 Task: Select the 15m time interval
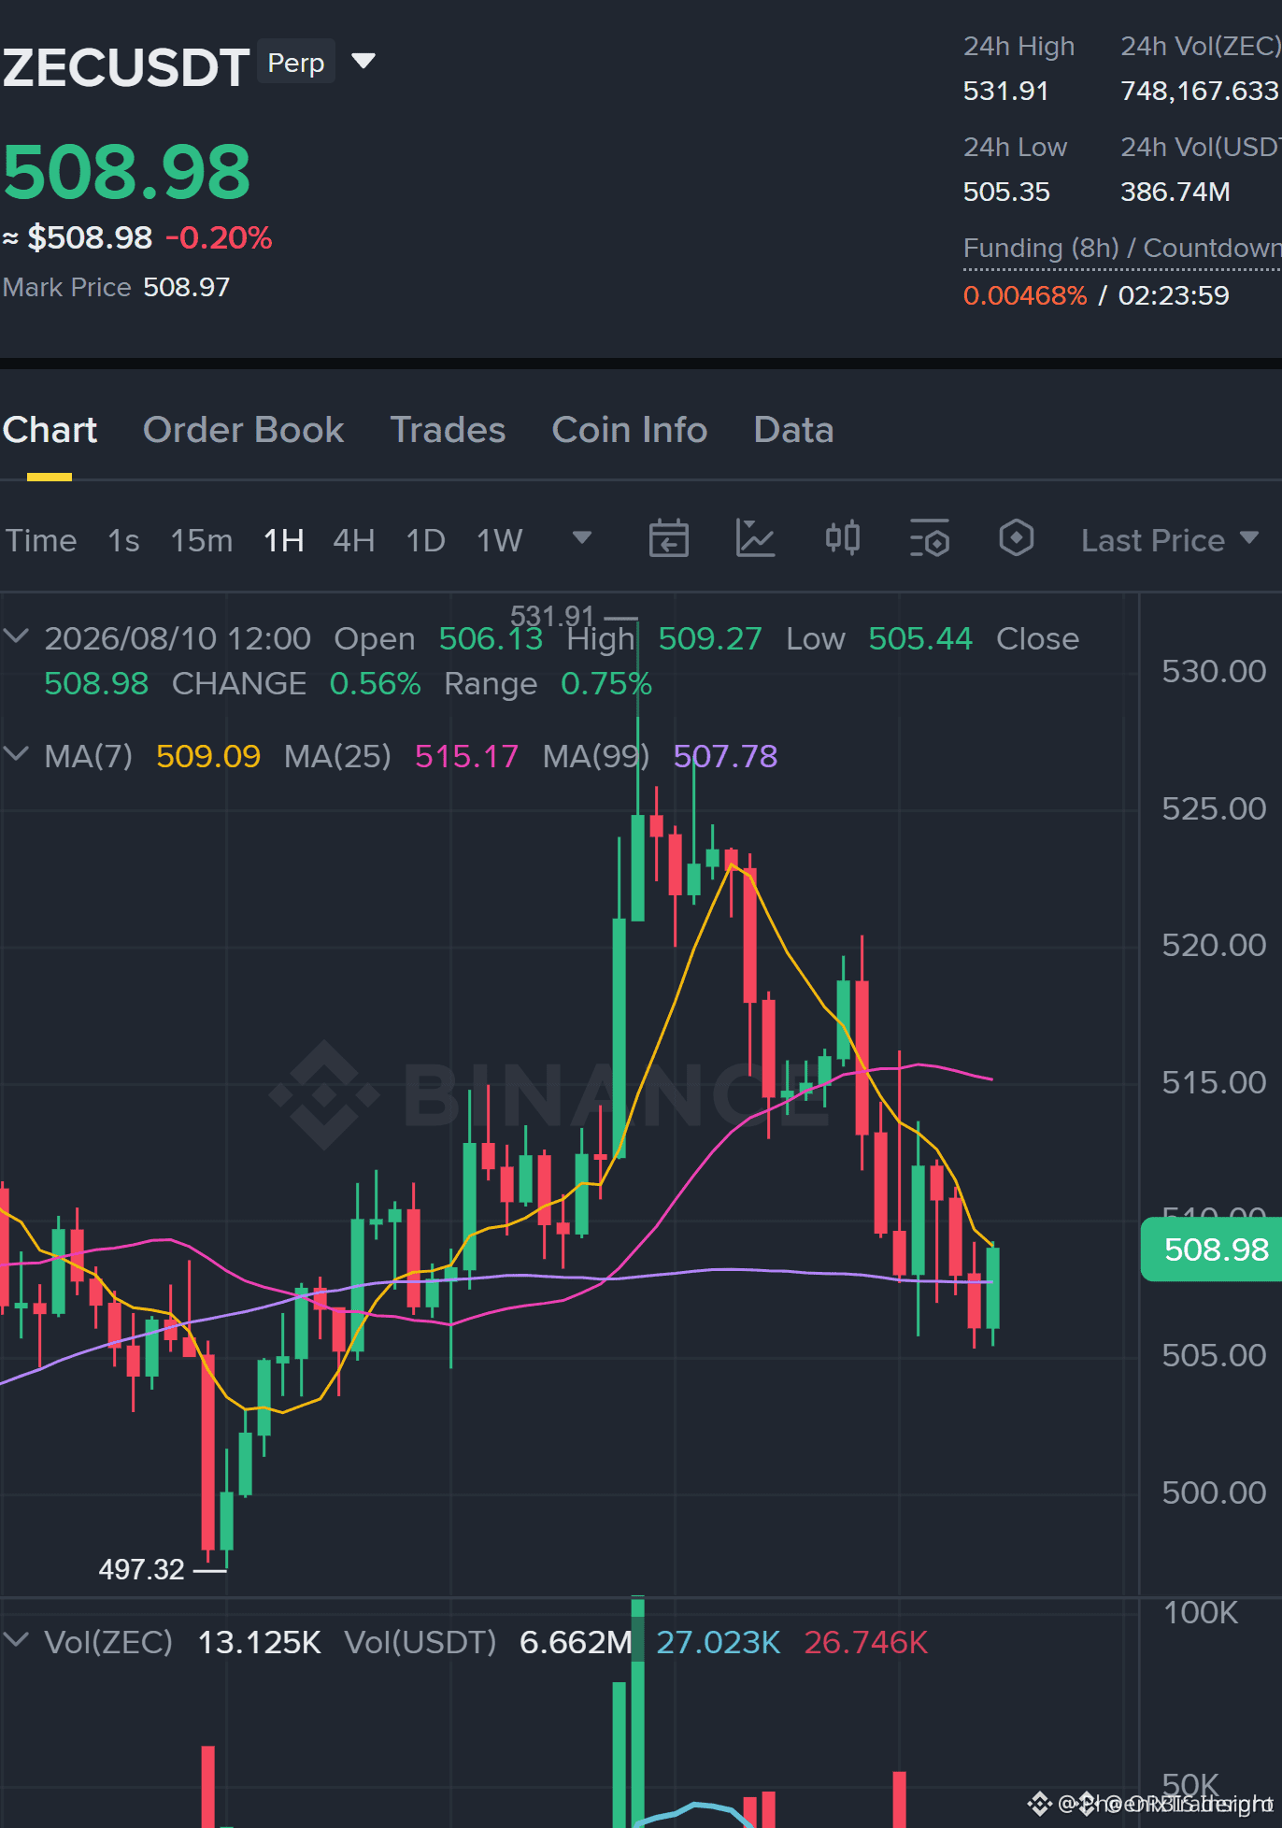pos(201,540)
